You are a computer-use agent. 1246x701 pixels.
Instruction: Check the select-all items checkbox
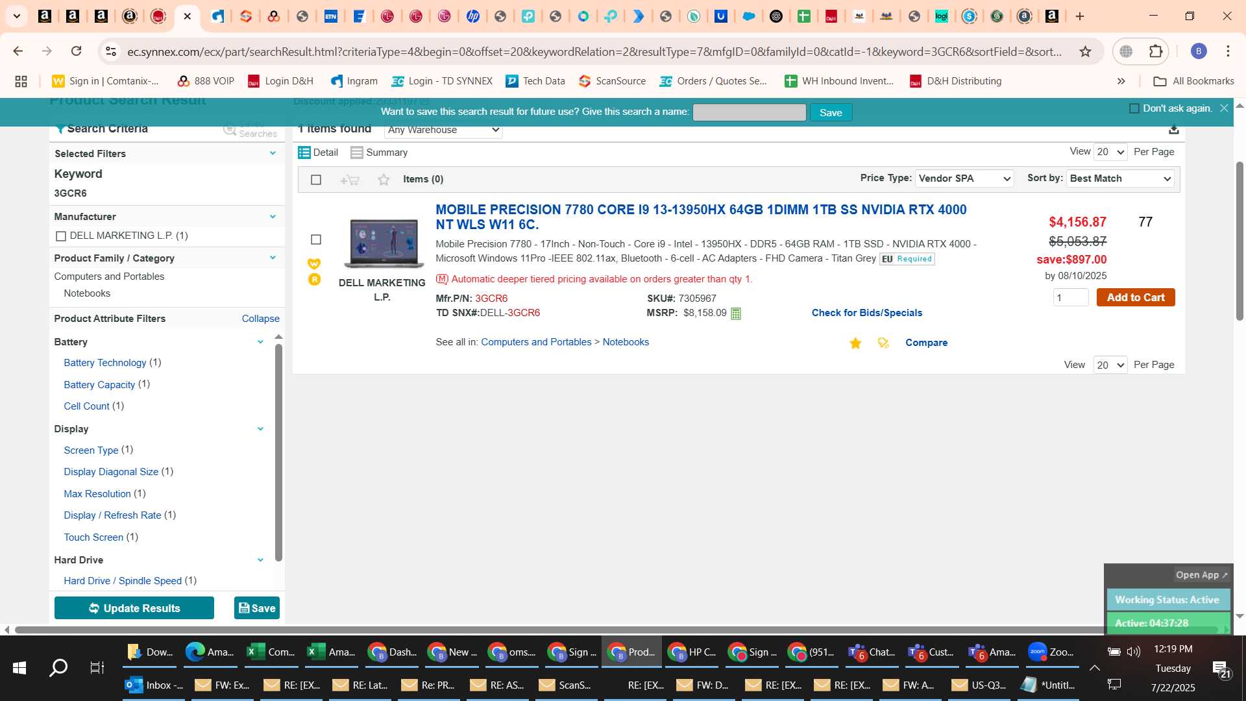coord(316,180)
